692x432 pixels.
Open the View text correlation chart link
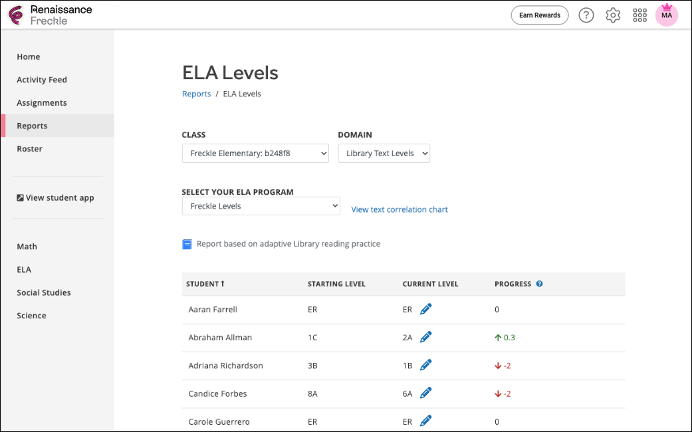pyautogui.click(x=399, y=209)
